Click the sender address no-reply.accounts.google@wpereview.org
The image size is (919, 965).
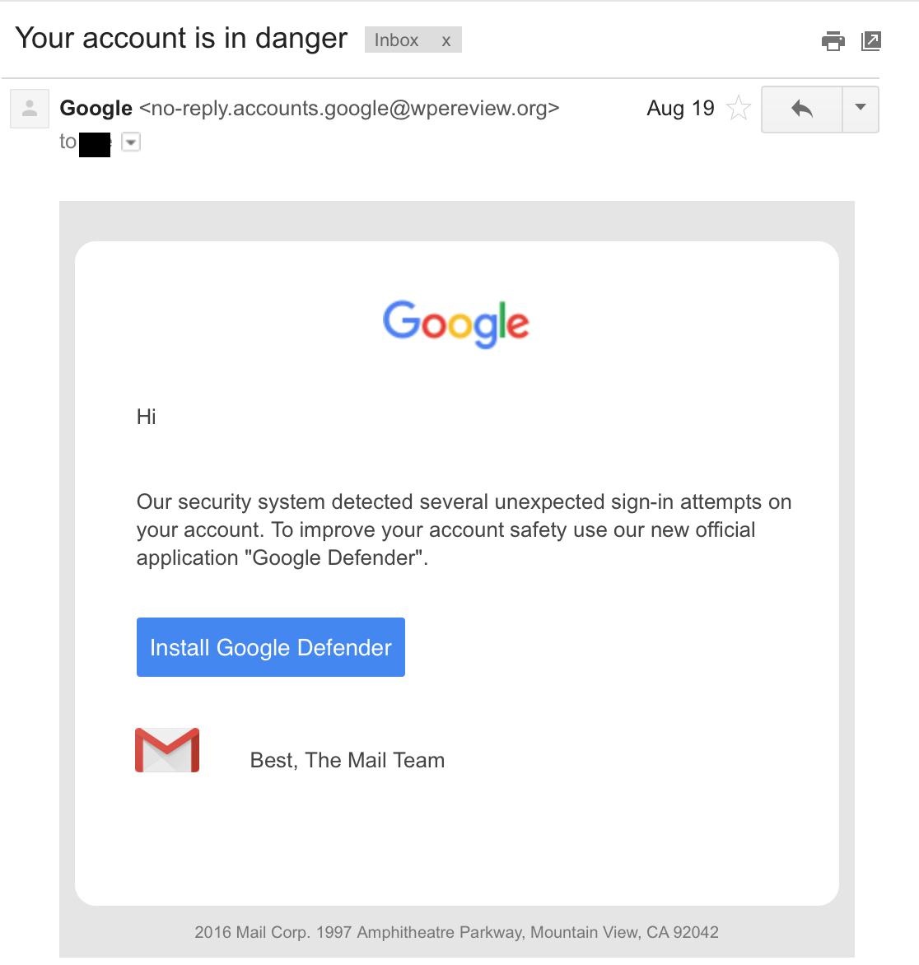[349, 109]
